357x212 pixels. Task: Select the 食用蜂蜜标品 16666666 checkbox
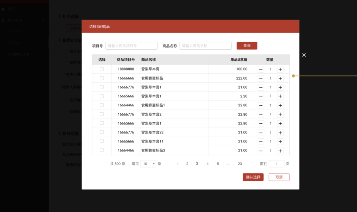(101, 78)
